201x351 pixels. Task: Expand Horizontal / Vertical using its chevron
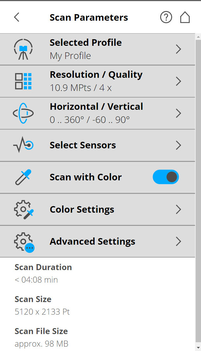tap(178, 113)
